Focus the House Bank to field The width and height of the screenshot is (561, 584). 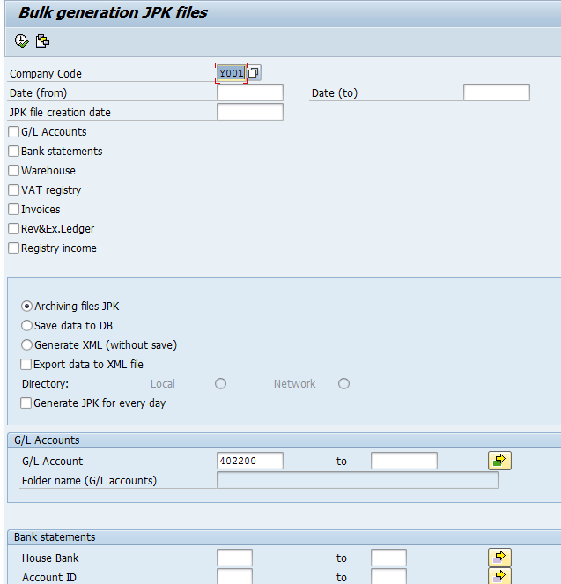pyautogui.click(x=388, y=558)
